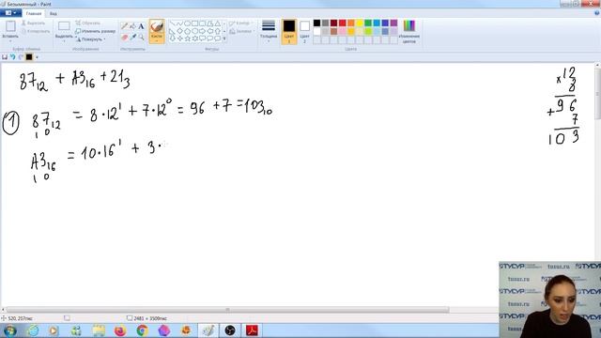Open Google Chrome from taskbar
The width and height of the screenshot is (601, 338).
(142, 330)
